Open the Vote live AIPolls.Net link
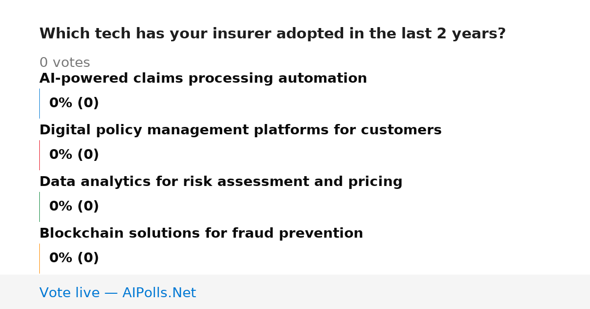The height and width of the screenshot is (309, 590). point(118,293)
